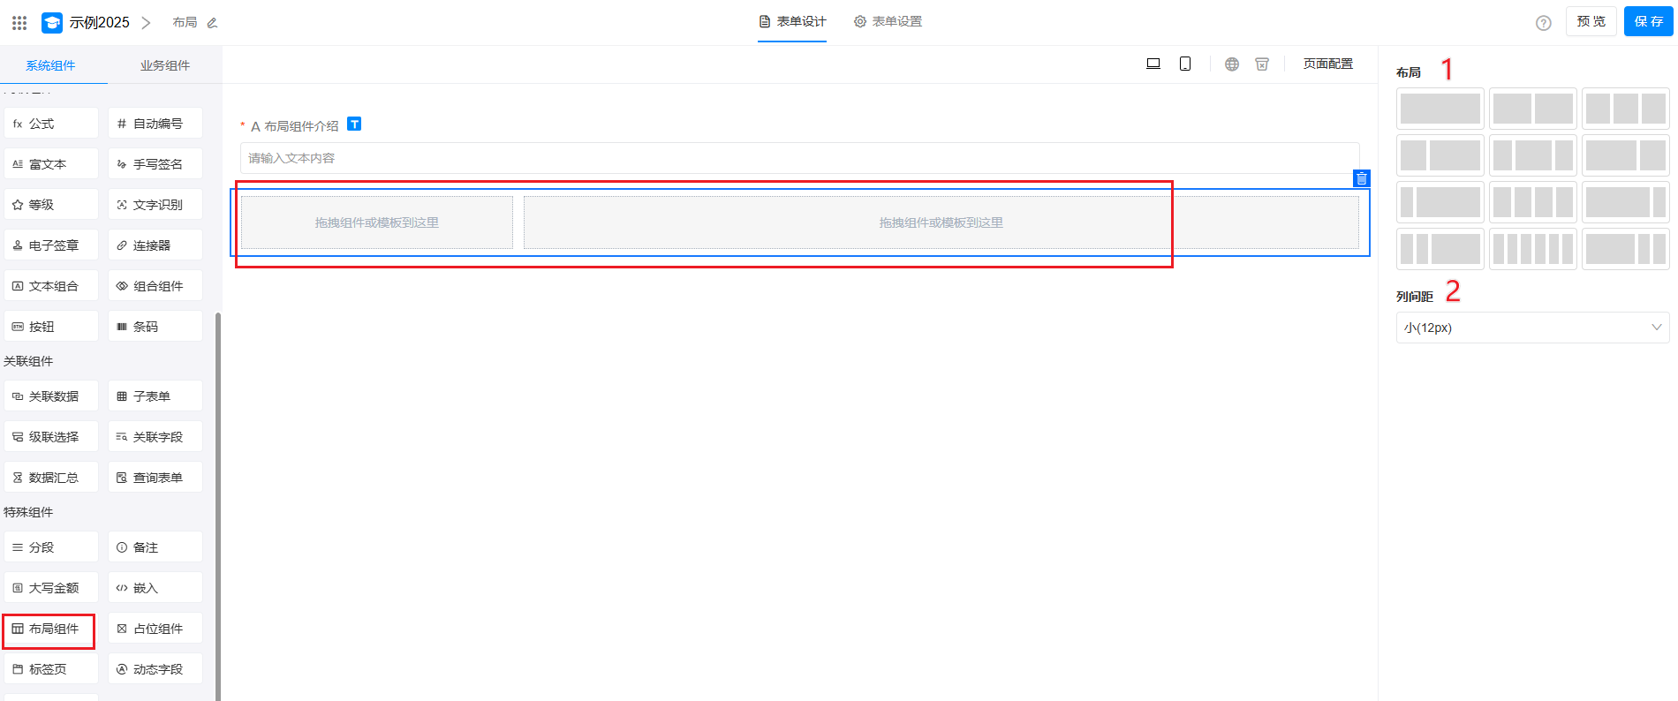Switch to desktop preview icon
The height and width of the screenshot is (701, 1678).
pyautogui.click(x=1153, y=64)
